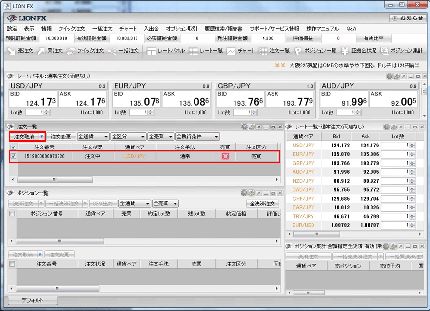Click the Lot数 stepper under GBP/JPY panel

pyautogui.click(x=254, y=112)
